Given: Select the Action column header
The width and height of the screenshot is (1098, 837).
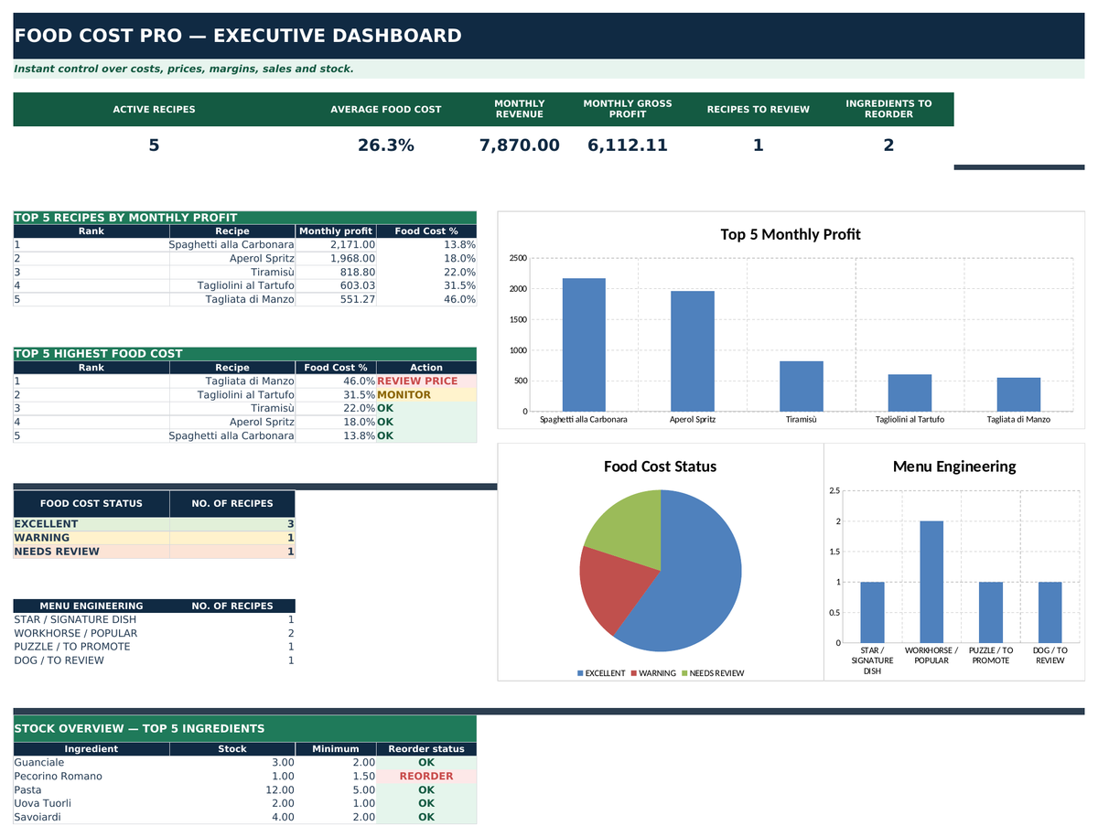Looking at the screenshot, I should pos(426,367).
